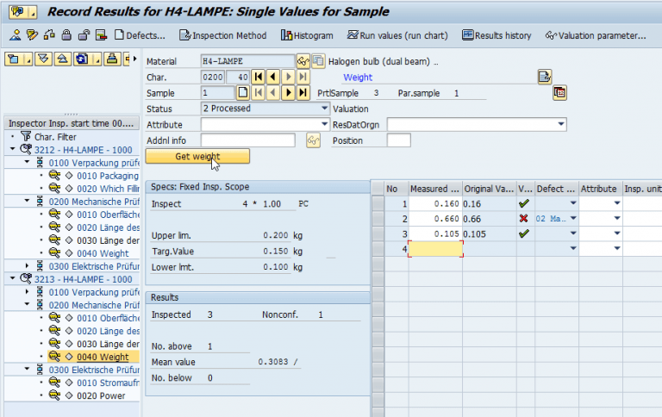Click the Inspector Insp. start time header

coord(72,123)
